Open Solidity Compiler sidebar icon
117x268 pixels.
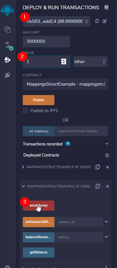8,45
